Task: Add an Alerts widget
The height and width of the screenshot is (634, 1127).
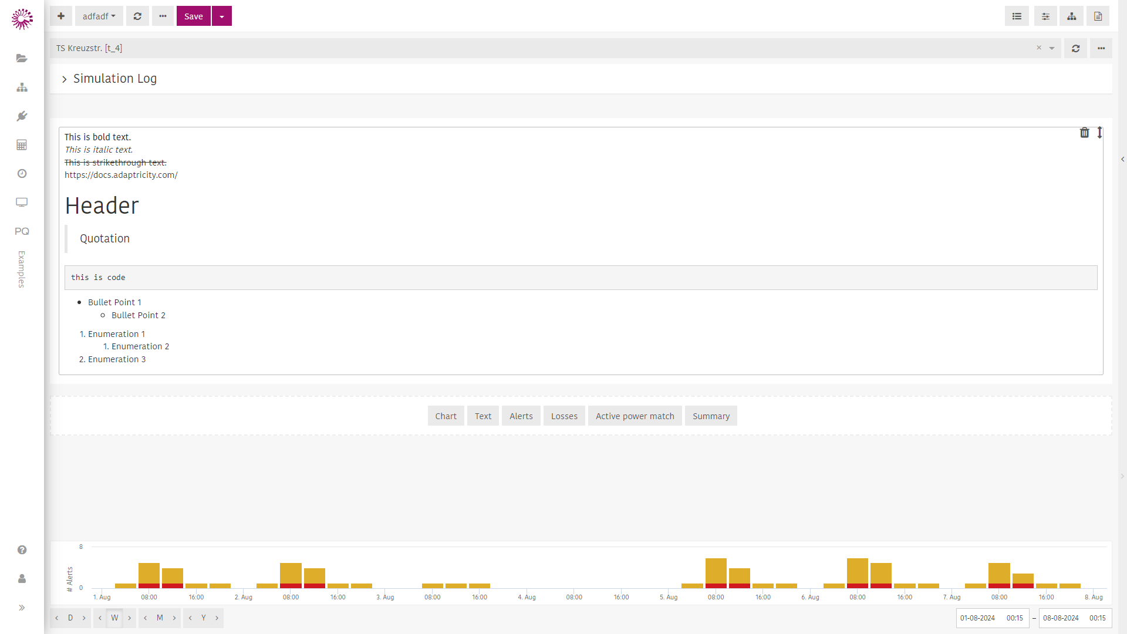Action: coord(521,416)
